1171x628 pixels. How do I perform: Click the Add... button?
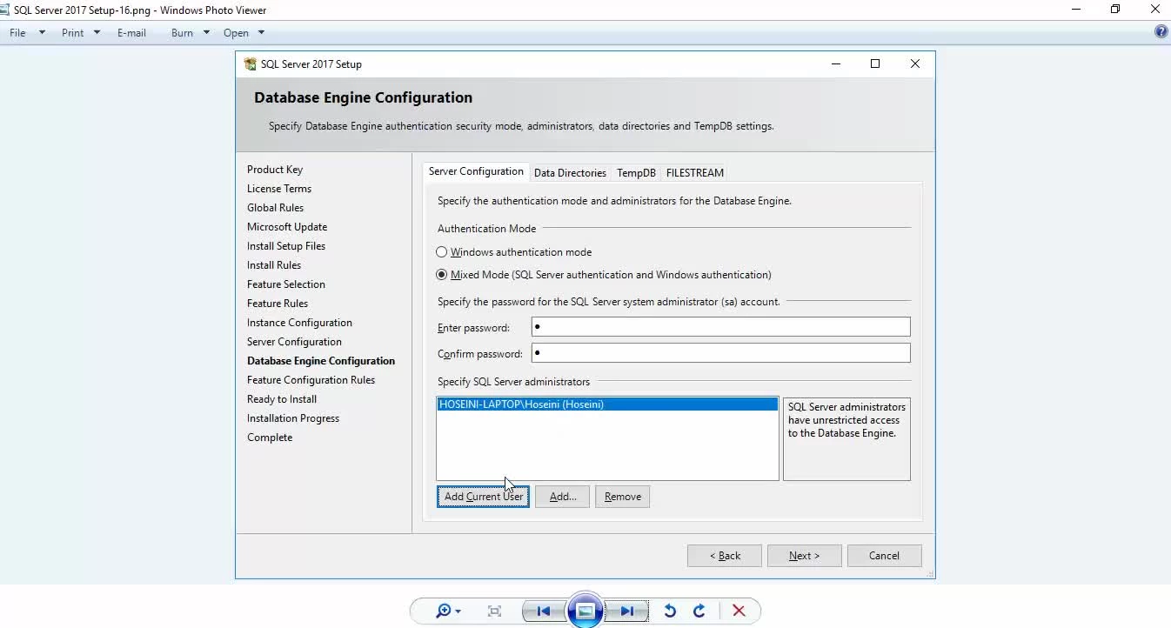563,497
